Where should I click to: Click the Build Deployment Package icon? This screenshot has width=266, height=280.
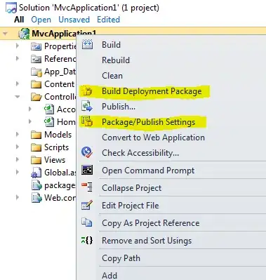[x=87, y=91]
